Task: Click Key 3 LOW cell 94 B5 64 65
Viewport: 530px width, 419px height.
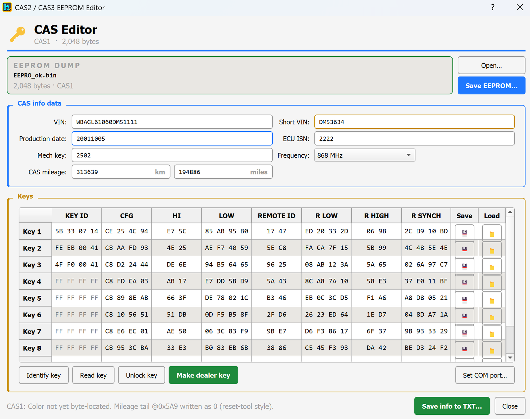Action: click(x=227, y=265)
